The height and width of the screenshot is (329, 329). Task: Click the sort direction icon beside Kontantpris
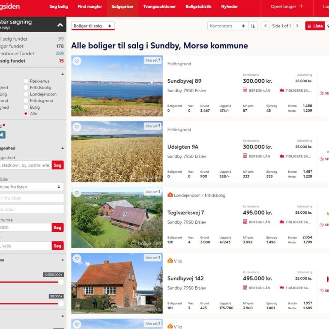pyautogui.click(x=253, y=26)
